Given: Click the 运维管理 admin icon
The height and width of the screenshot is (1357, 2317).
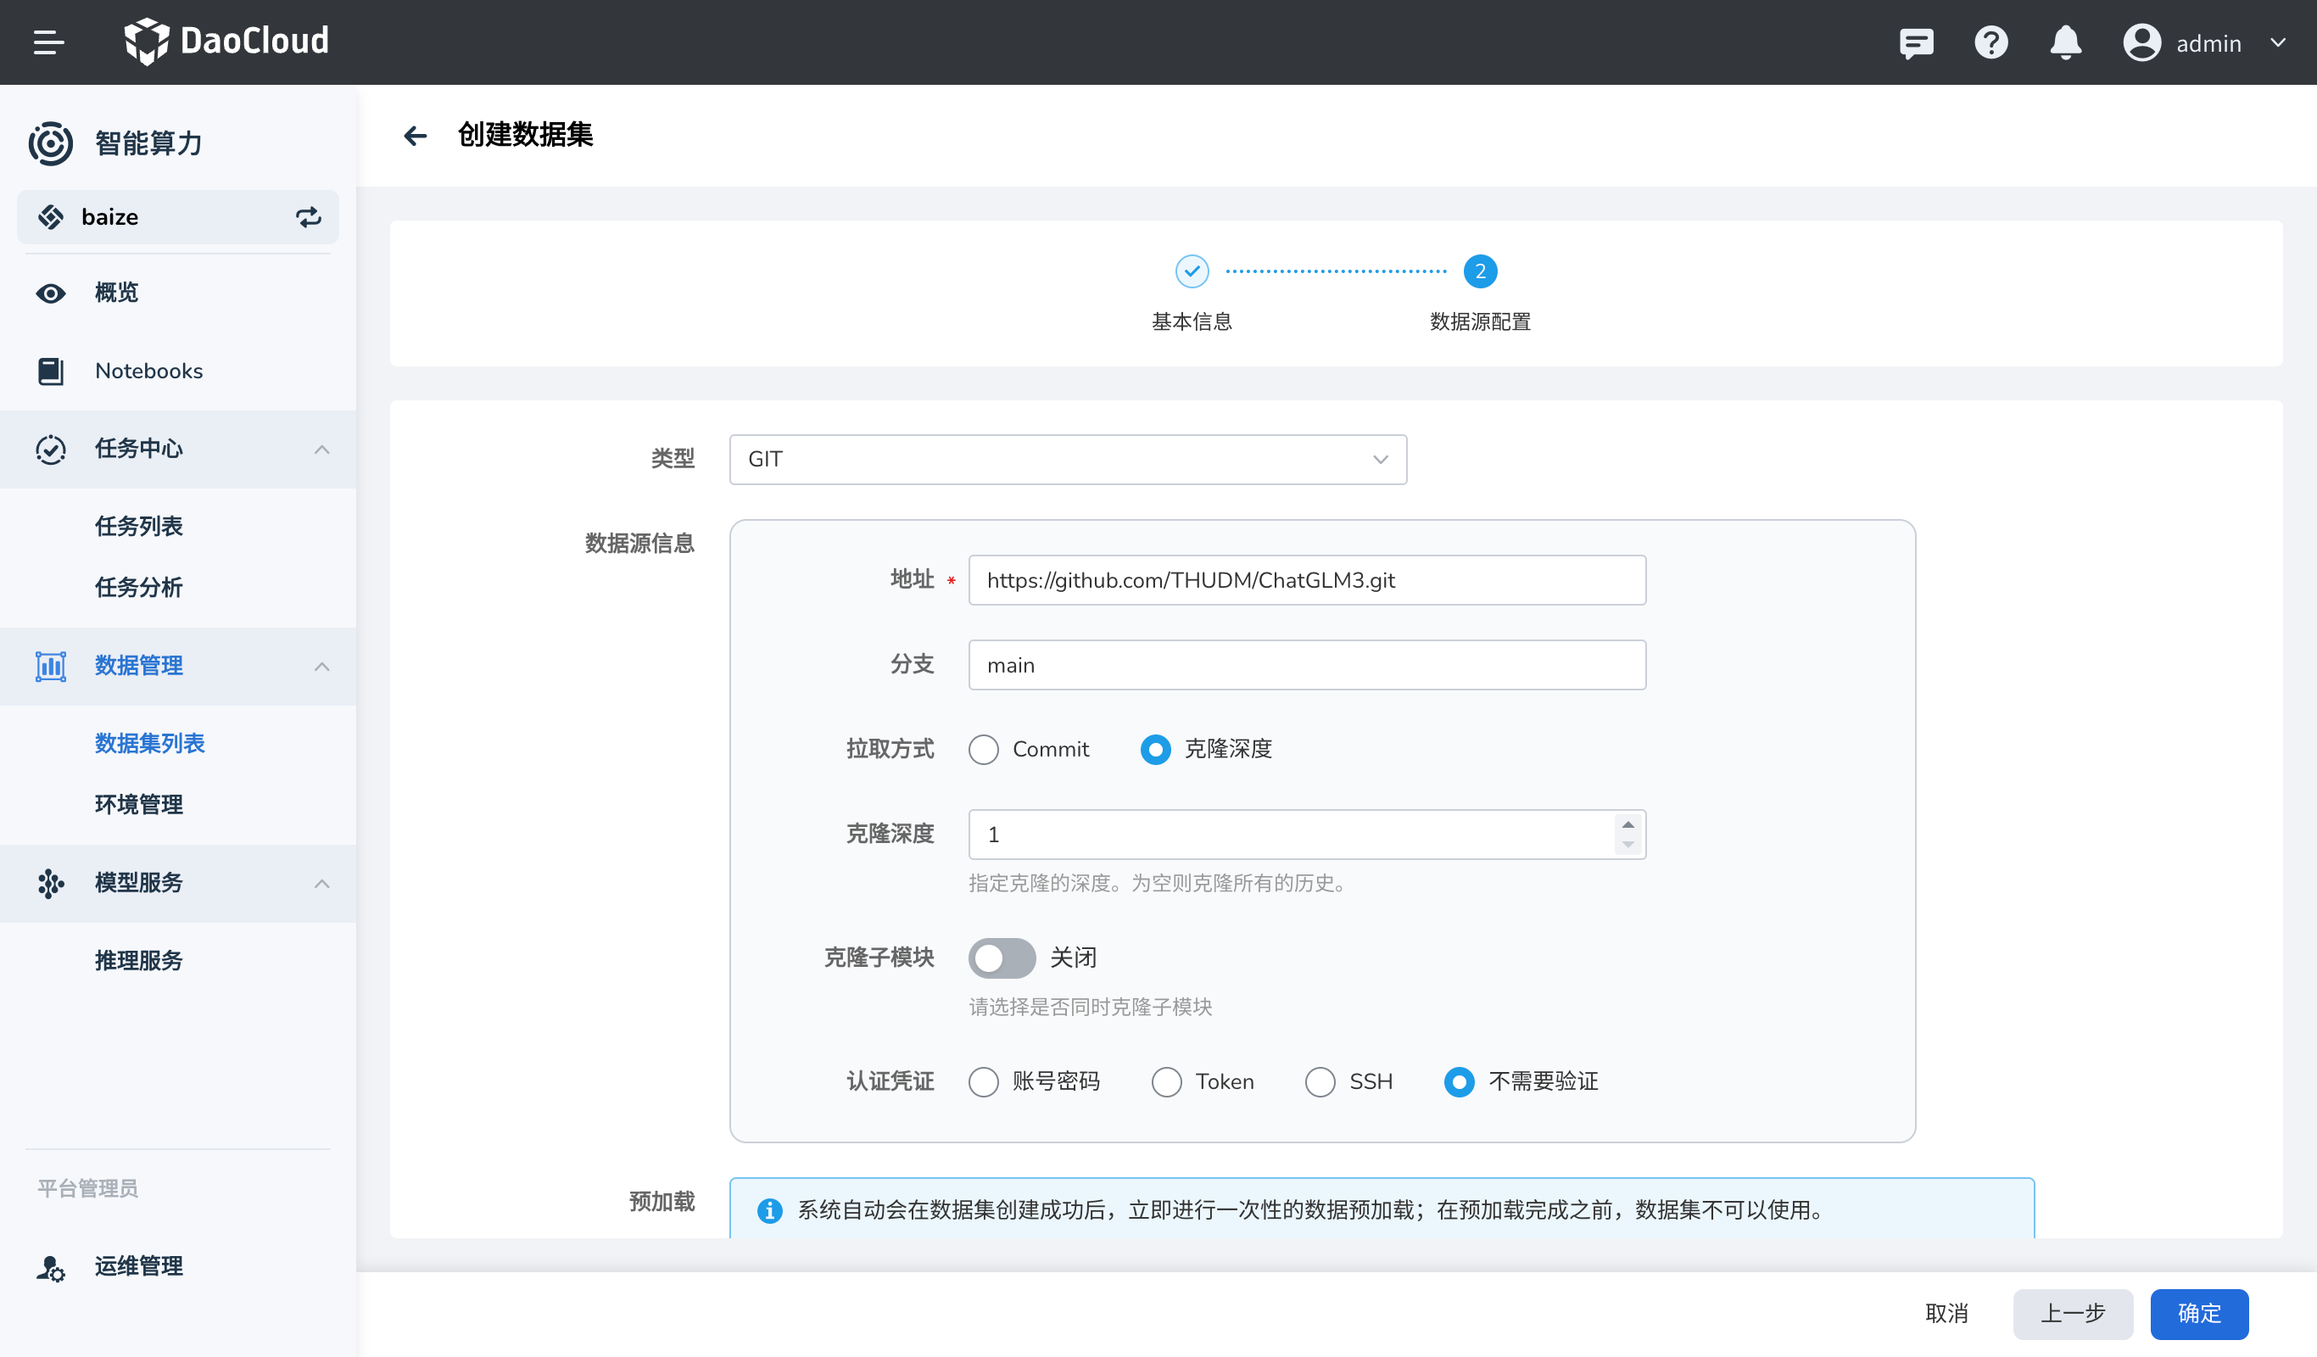Looking at the screenshot, I should (x=51, y=1268).
